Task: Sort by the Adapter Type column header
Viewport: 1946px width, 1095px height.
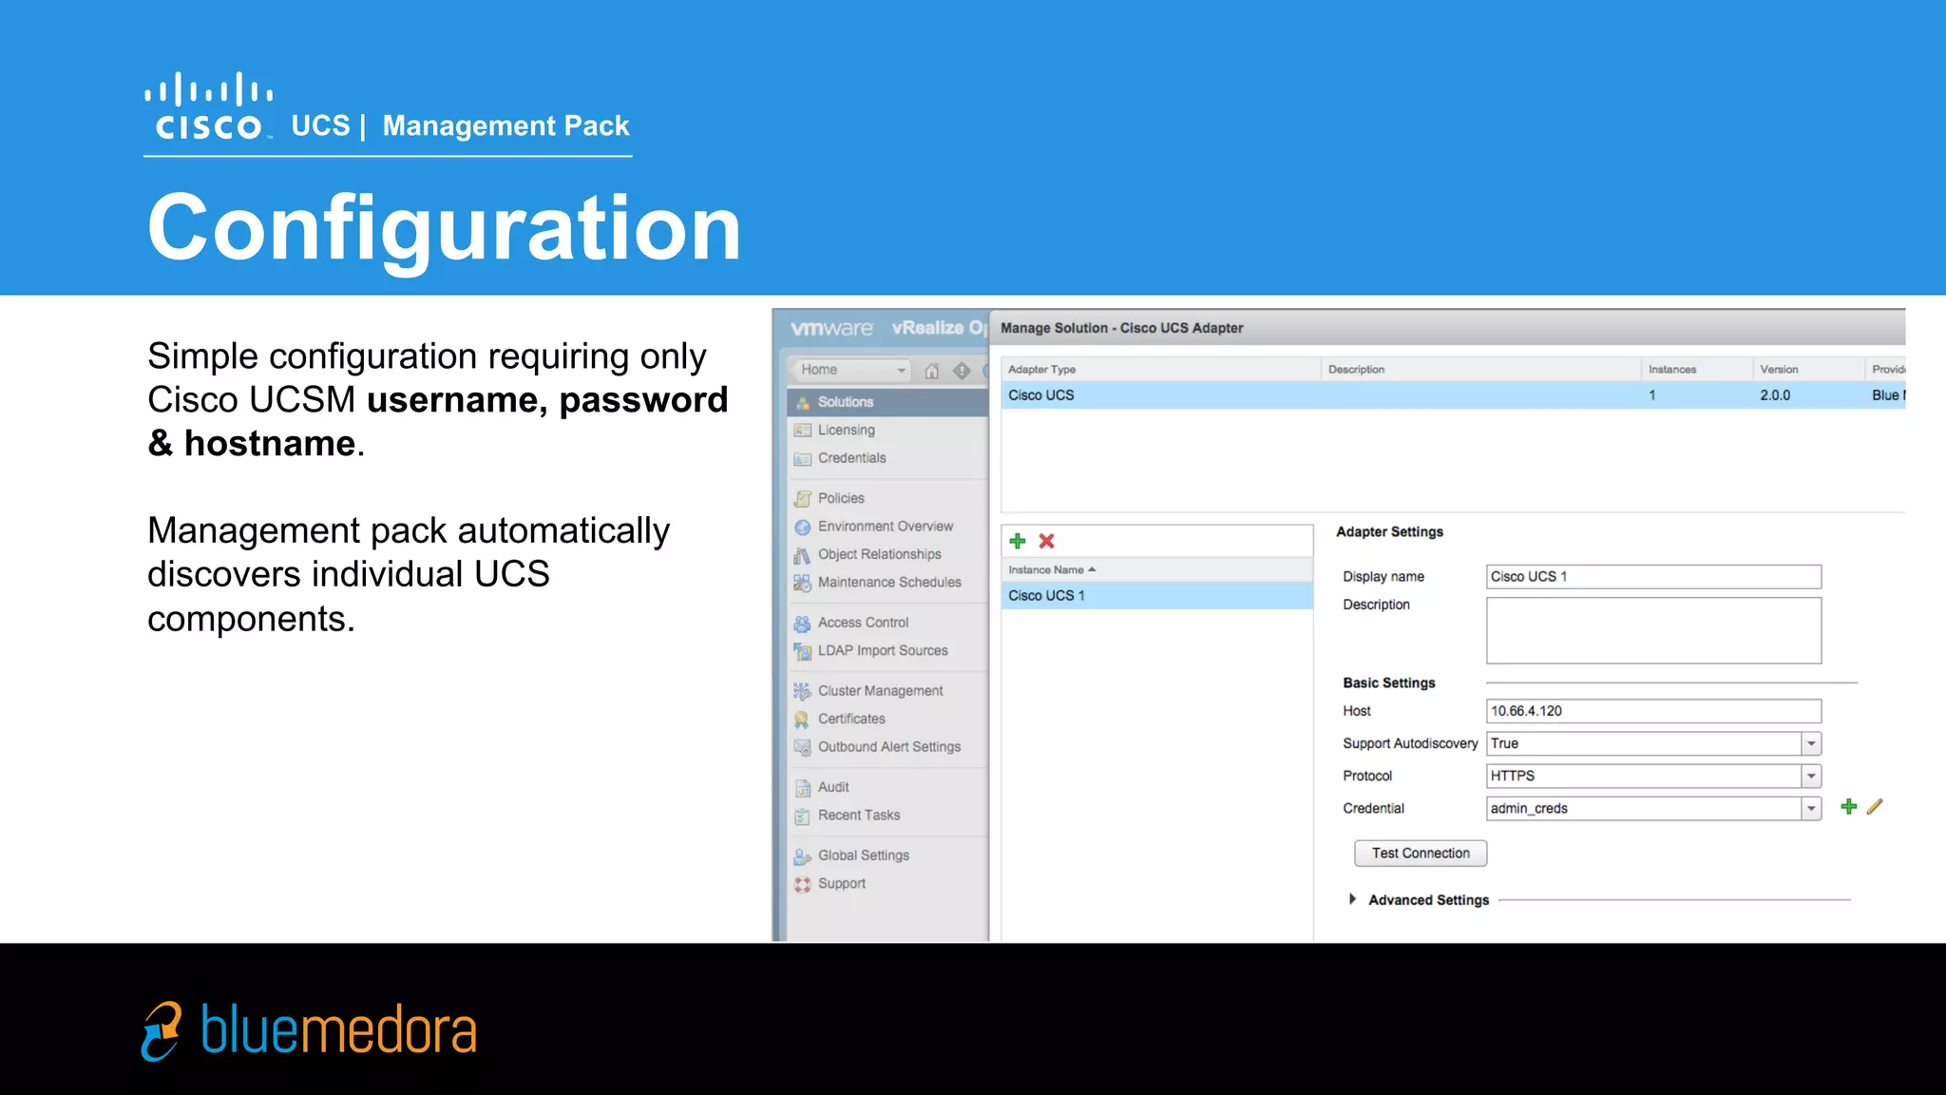Action: point(1161,370)
